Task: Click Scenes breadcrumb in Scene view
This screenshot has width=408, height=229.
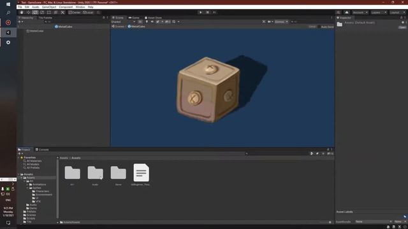Action: click(118, 27)
